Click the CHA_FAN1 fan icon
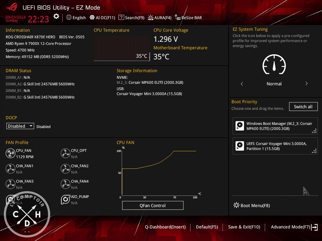Image resolution: width=322 pixels, height=241 pixels. tap(10, 169)
